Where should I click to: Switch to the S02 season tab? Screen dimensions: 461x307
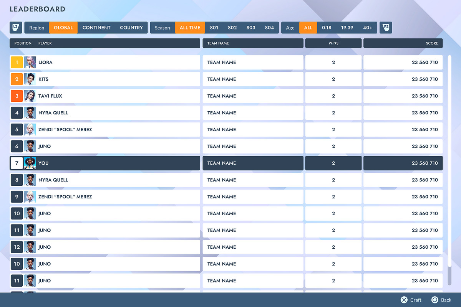tap(232, 27)
